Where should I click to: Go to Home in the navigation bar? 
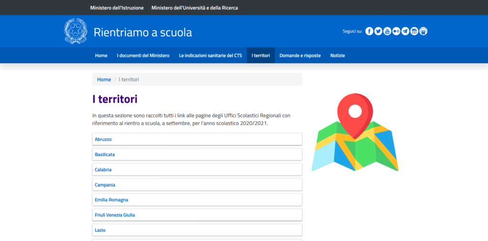[101, 55]
